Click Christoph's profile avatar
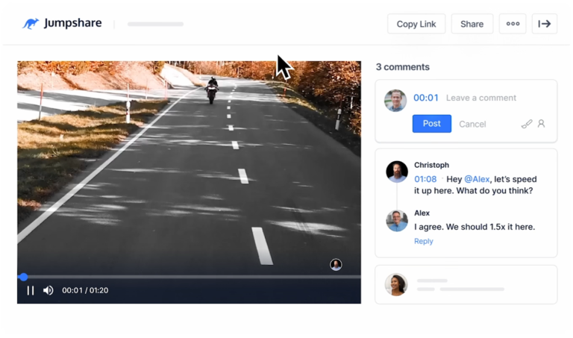Image resolution: width=573 pixels, height=338 pixels. tap(397, 172)
